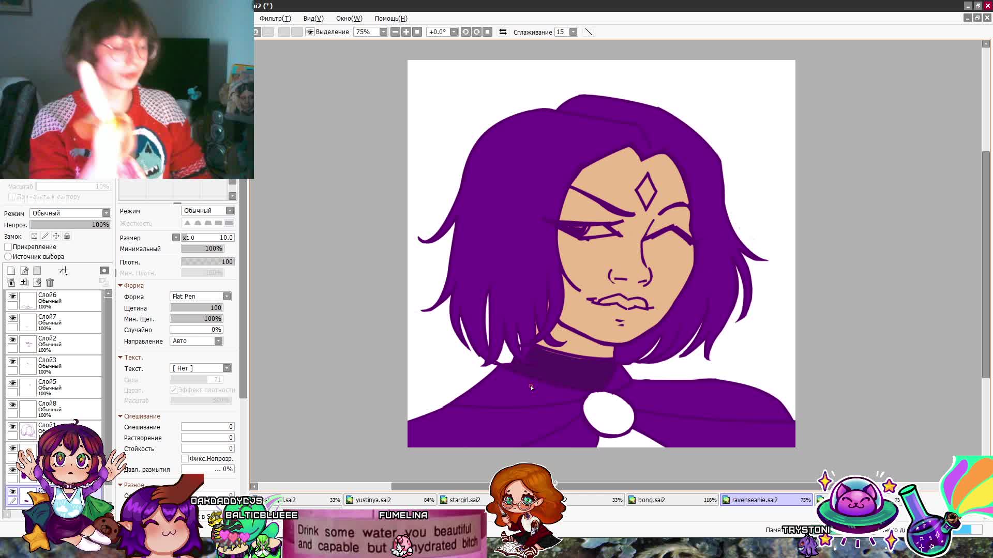Image resolution: width=993 pixels, height=558 pixels.
Task: Transfer down to the layer below
Action: coord(11,282)
